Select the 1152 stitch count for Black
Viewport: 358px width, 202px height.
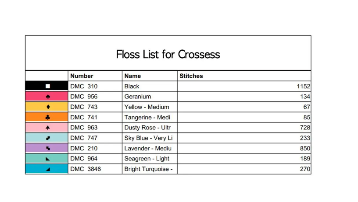[303, 87]
